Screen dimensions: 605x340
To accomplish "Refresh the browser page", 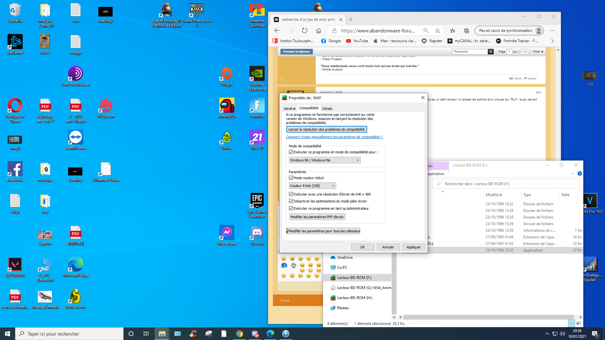I will 304,31.
